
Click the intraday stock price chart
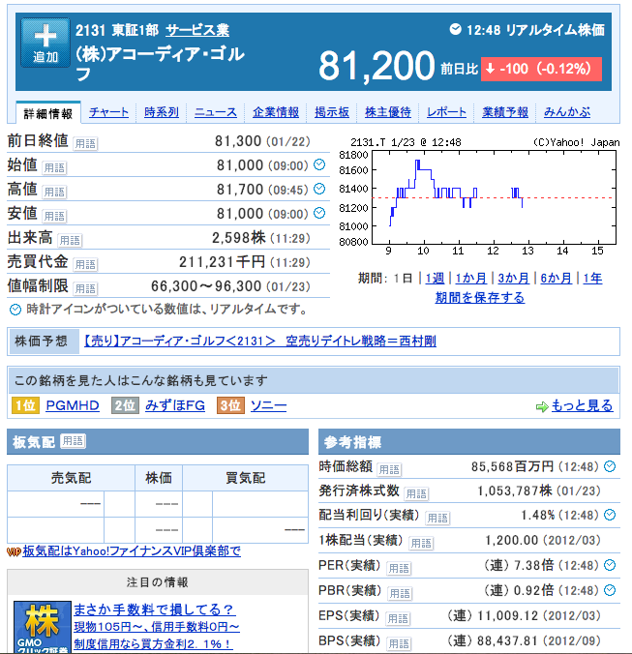[x=478, y=196]
